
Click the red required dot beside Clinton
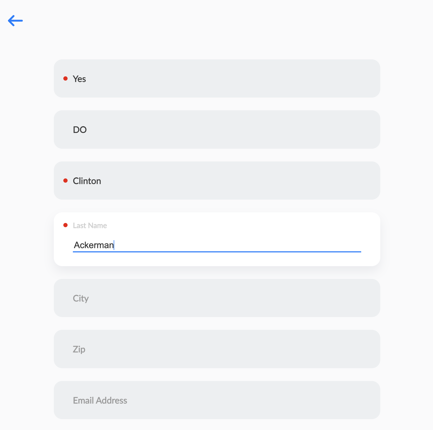tap(65, 181)
